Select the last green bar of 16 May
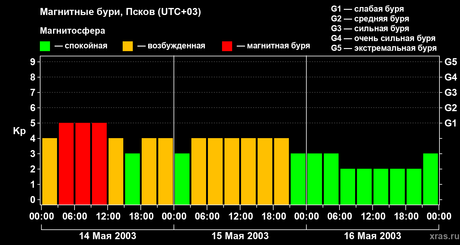Screen dimensions: 460x245 [x=431, y=179]
